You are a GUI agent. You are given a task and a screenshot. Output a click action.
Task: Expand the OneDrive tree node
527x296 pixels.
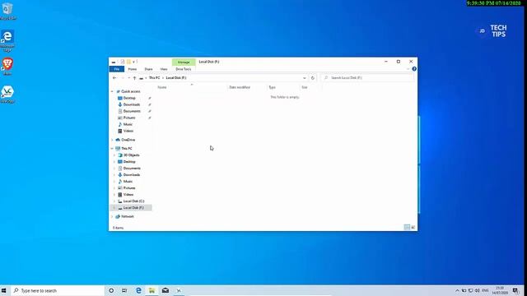[112, 140]
